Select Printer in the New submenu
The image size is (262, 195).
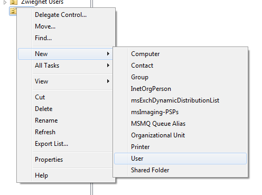(180, 147)
